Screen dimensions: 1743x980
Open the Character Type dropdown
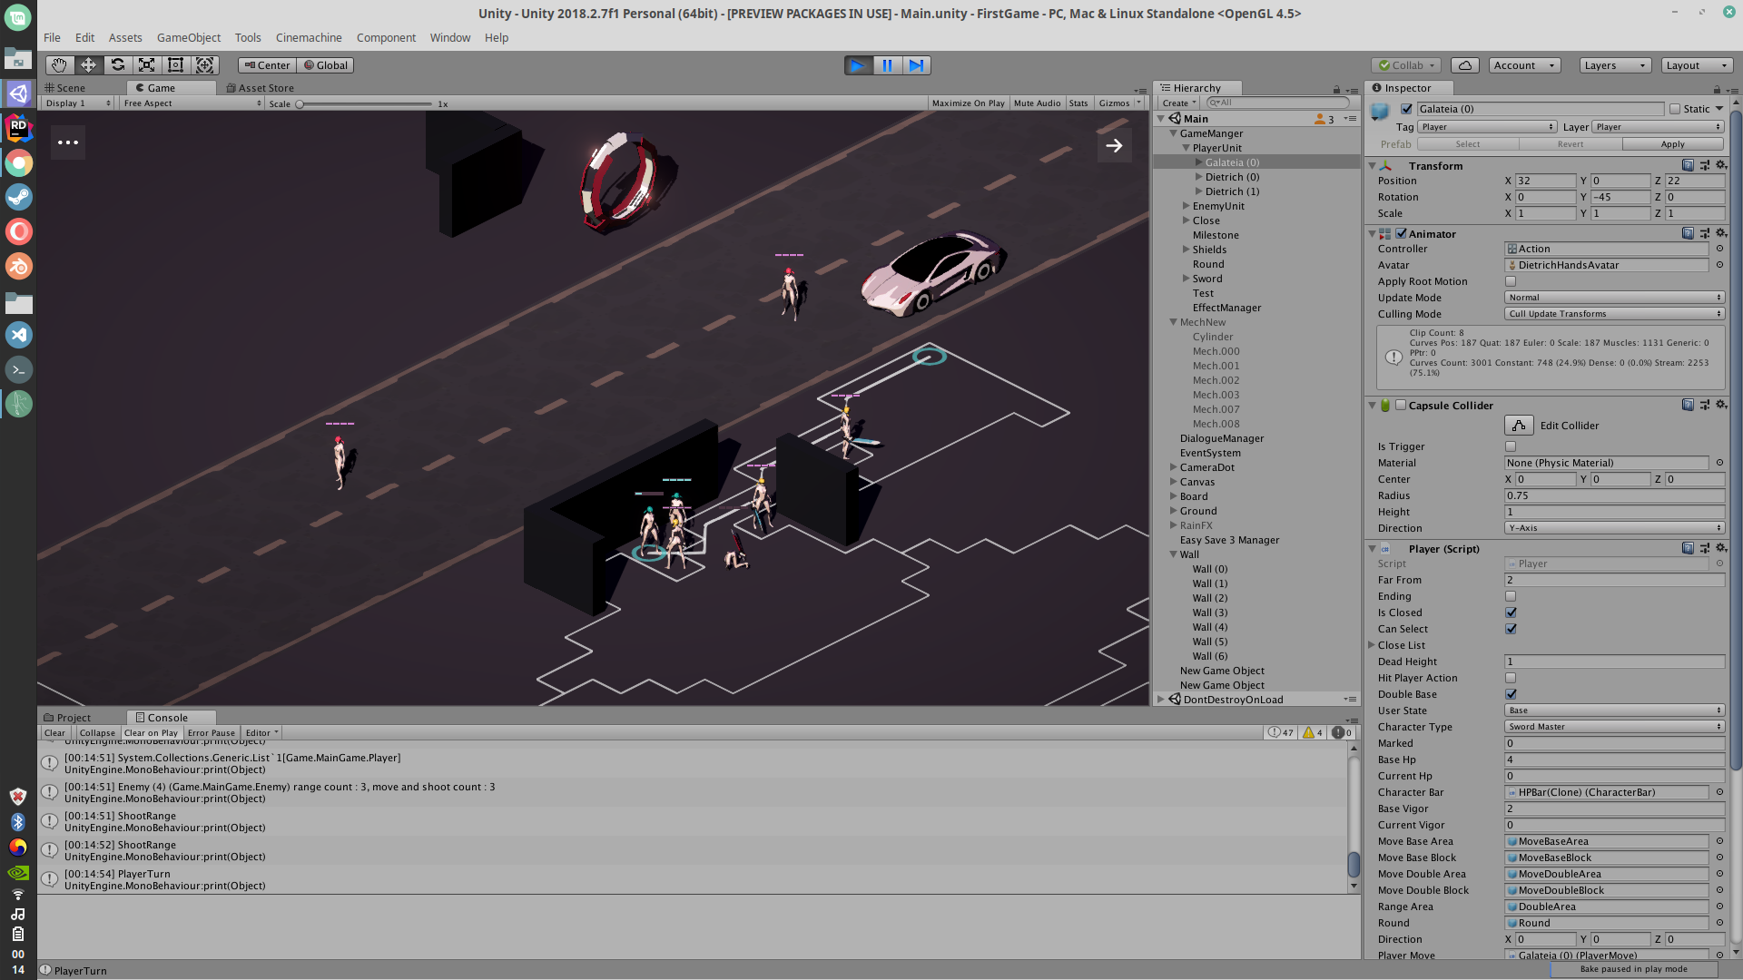[1614, 727]
